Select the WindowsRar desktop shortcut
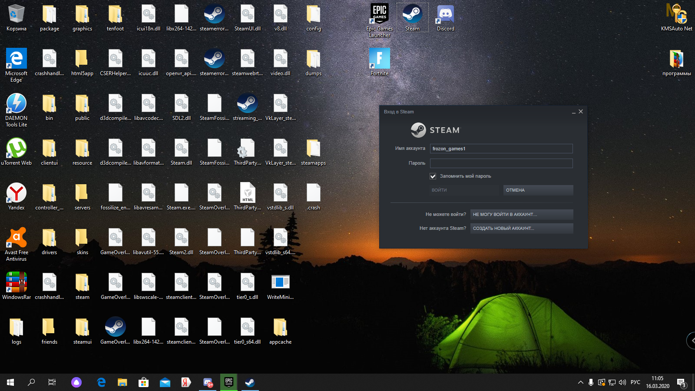The image size is (695, 391). pyautogui.click(x=17, y=286)
